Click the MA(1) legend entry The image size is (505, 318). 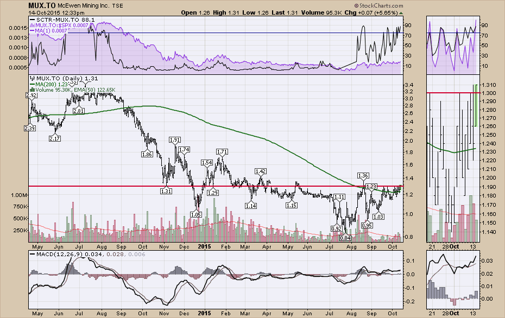pos(49,30)
